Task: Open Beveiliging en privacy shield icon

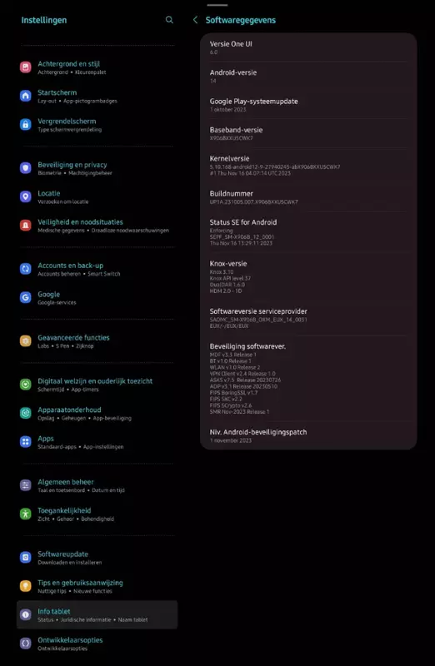Action: click(26, 168)
